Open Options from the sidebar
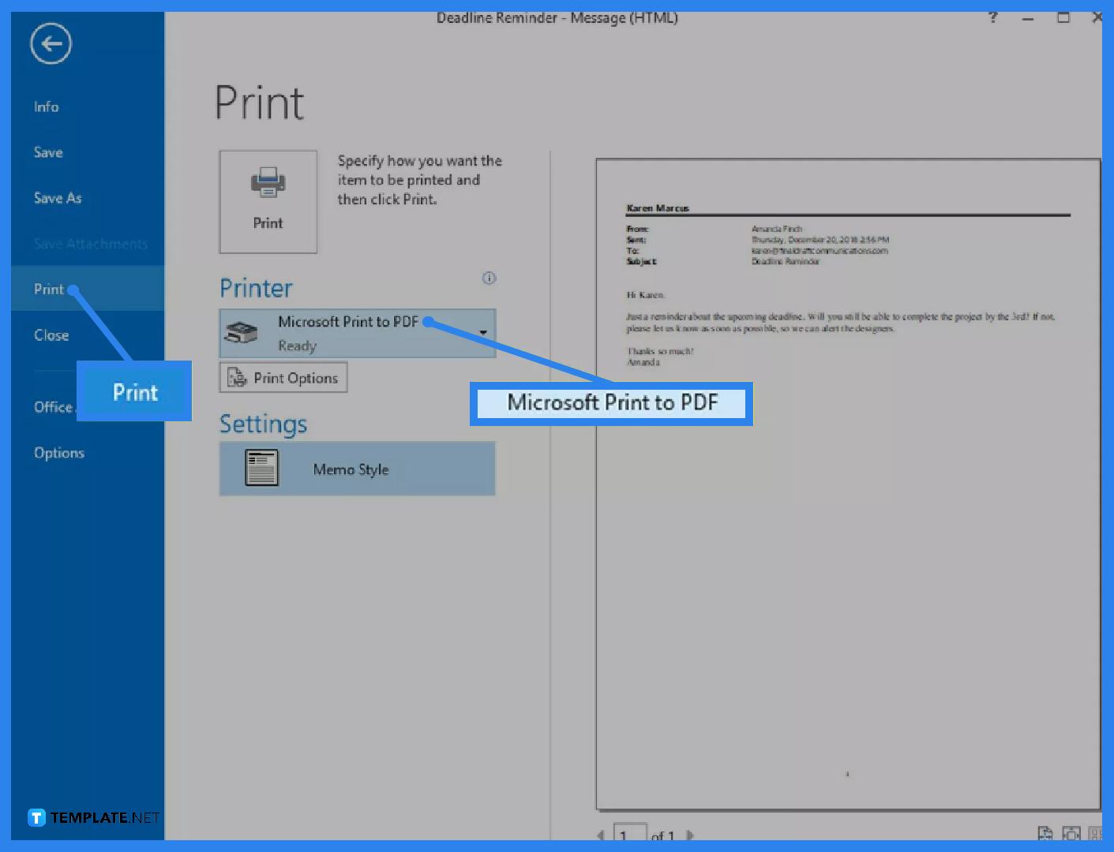1114x852 pixels. click(x=59, y=452)
